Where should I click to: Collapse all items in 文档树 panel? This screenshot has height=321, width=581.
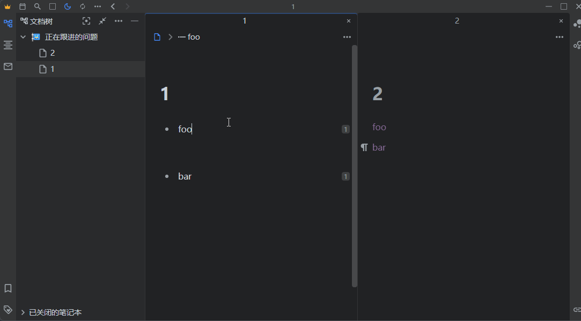102,21
